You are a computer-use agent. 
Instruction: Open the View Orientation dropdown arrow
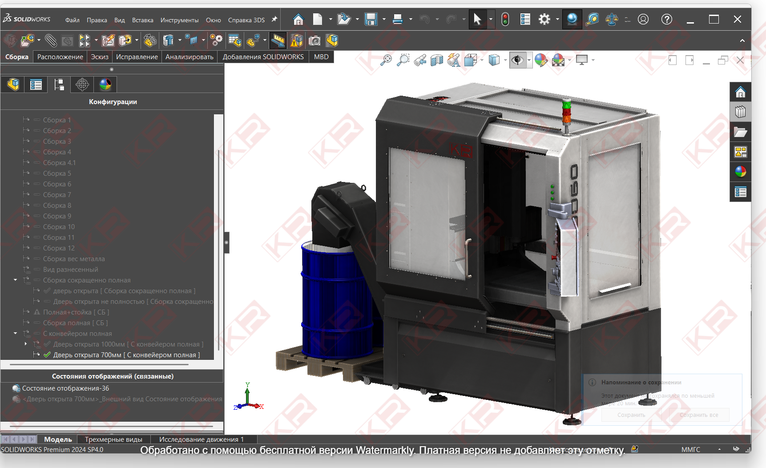482,60
